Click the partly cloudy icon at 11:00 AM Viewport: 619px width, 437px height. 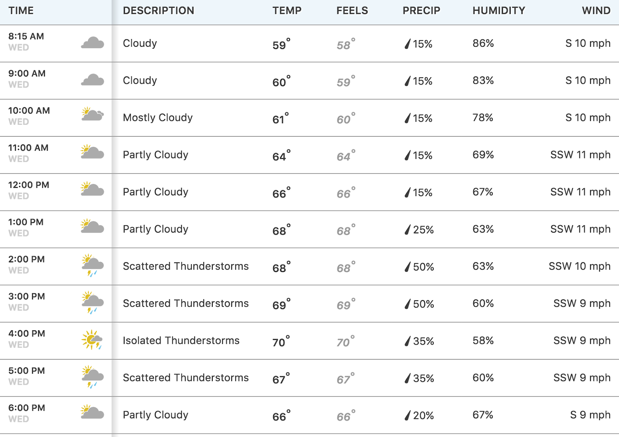click(x=92, y=151)
